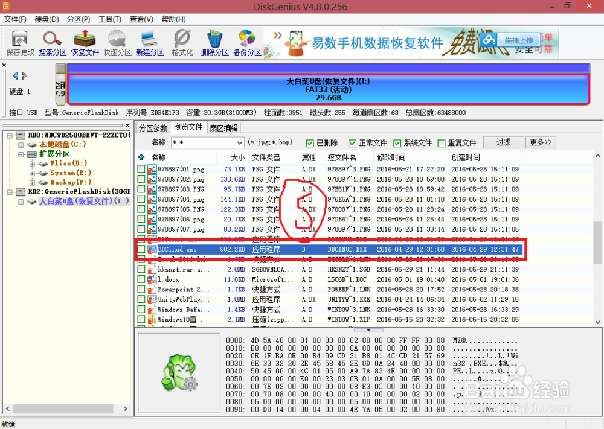Click the 过滤 (filter) button
This screenshot has width=604, height=429.
[x=504, y=142]
